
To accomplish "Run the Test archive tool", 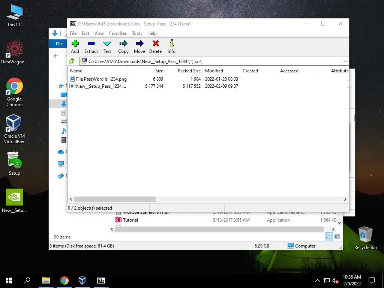I will click(107, 46).
